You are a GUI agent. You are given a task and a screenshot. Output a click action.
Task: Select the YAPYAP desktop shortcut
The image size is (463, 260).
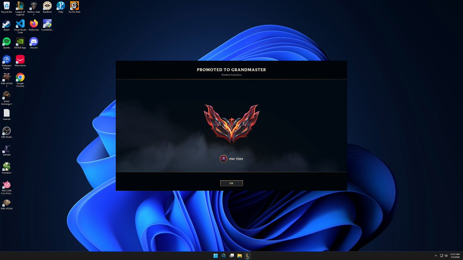pos(7,151)
